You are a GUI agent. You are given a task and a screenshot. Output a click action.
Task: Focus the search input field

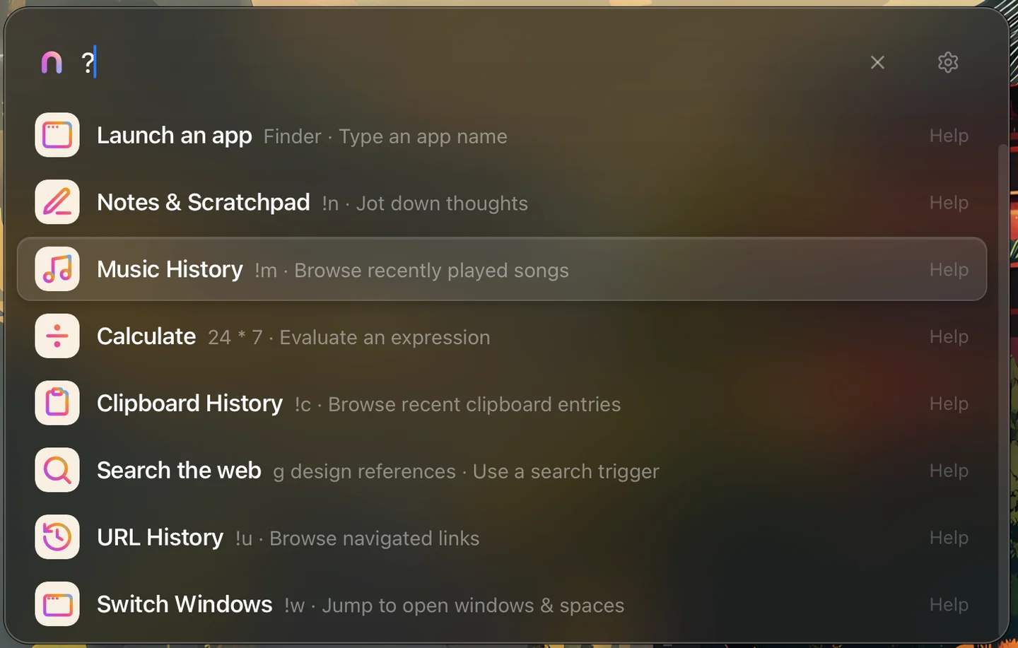pos(467,62)
